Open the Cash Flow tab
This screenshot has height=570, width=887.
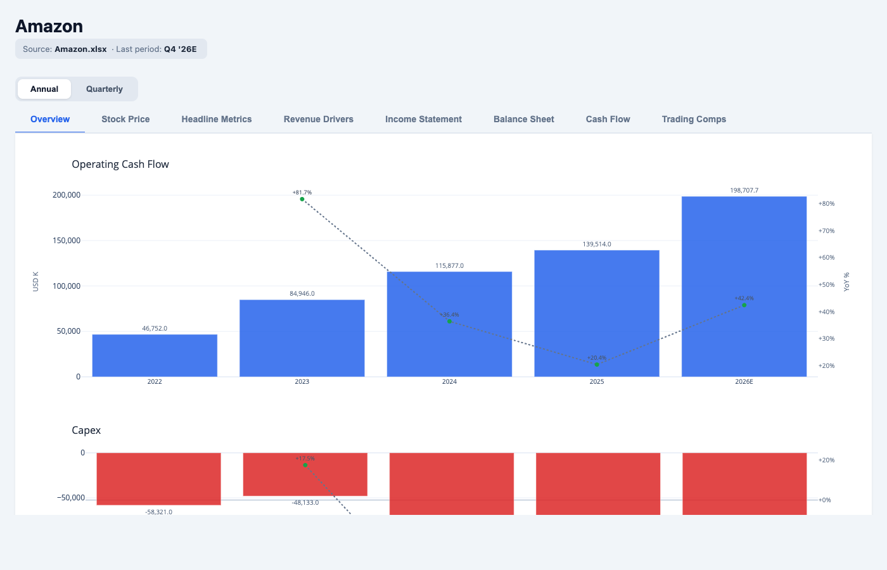pos(608,119)
